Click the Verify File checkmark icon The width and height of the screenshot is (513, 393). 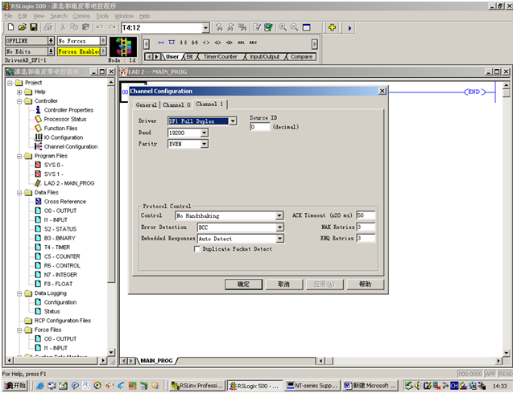(257, 28)
